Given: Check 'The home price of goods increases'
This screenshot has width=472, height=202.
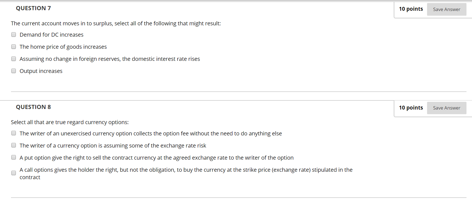Looking at the screenshot, I should [x=14, y=47].
